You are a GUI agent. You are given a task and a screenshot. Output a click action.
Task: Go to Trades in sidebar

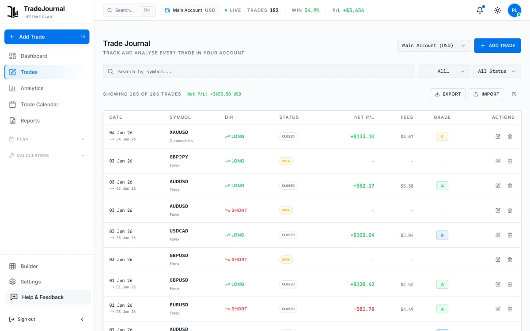pos(47,72)
